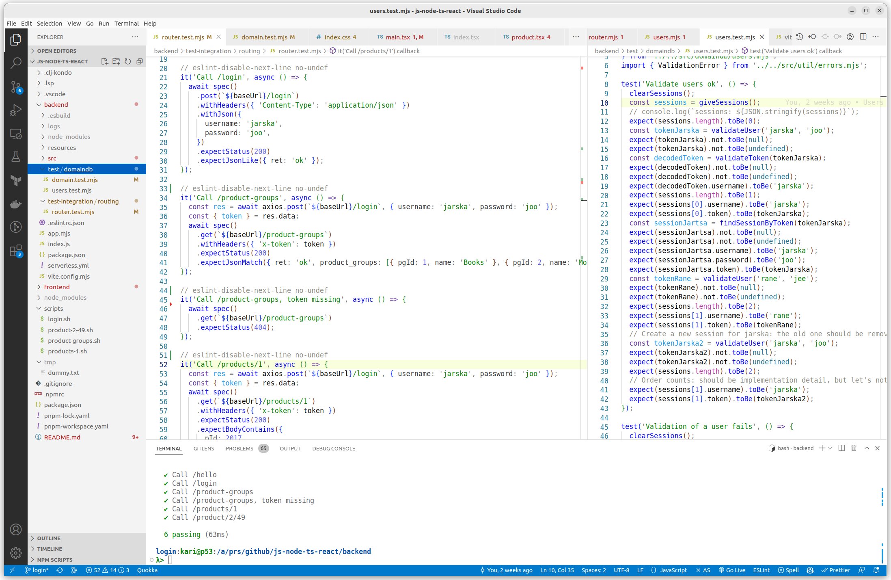Click Spaces: 2 indentation setting
The width and height of the screenshot is (891, 580).
point(593,570)
